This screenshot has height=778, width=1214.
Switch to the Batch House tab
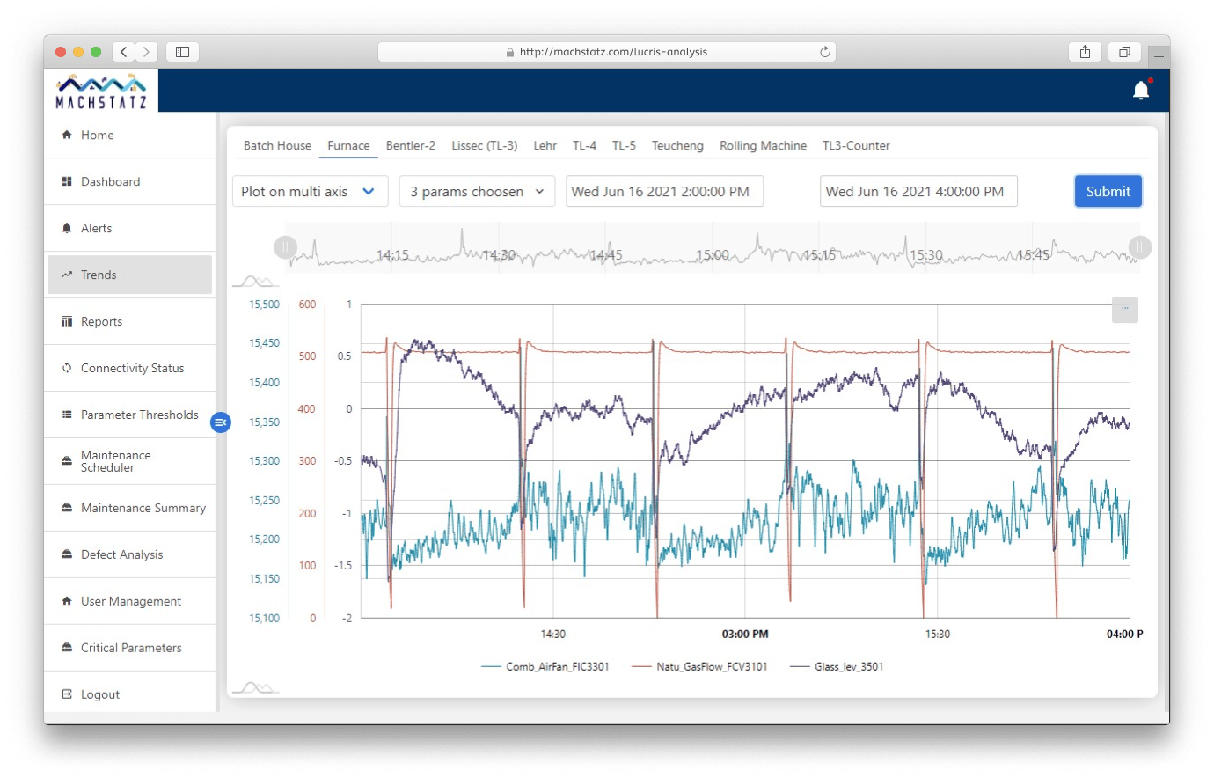(x=277, y=146)
